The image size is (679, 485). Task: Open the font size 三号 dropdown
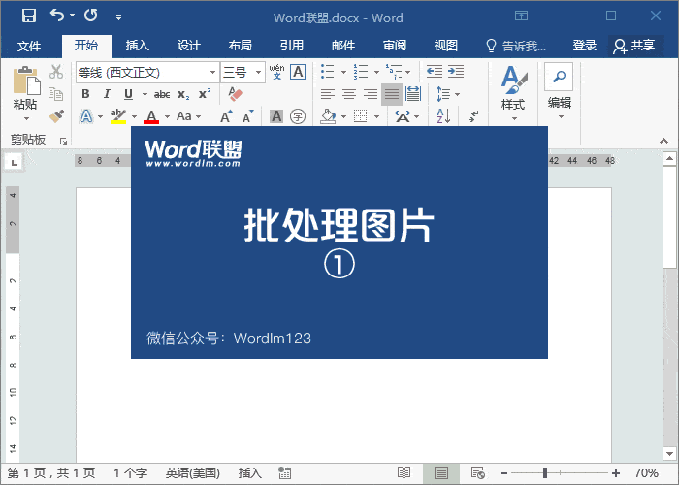click(259, 73)
